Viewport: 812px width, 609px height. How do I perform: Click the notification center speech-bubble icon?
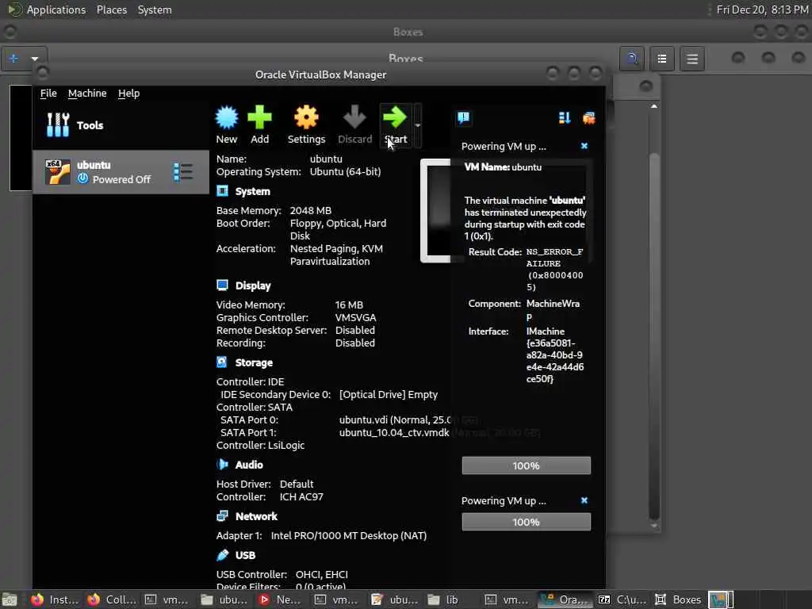point(463,117)
